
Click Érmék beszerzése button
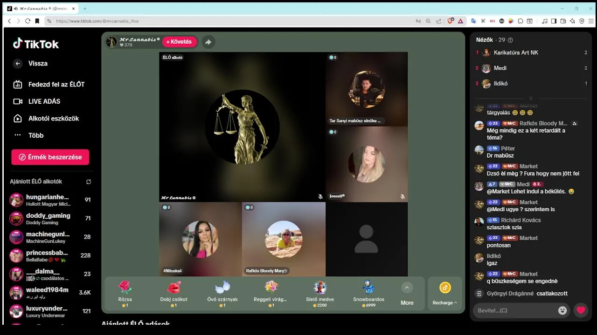pos(50,157)
